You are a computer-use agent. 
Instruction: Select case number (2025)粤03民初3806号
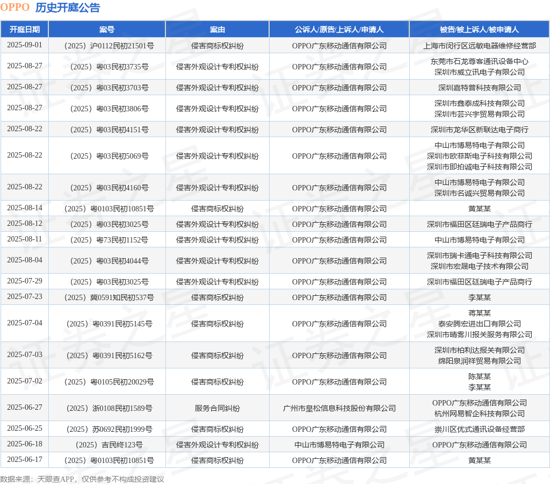(109, 109)
